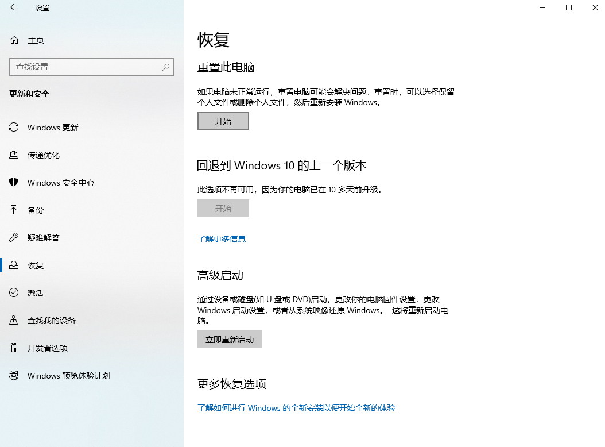Click 开始 under 重置此电脑
605x447 pixels.
tap(223, 121)
